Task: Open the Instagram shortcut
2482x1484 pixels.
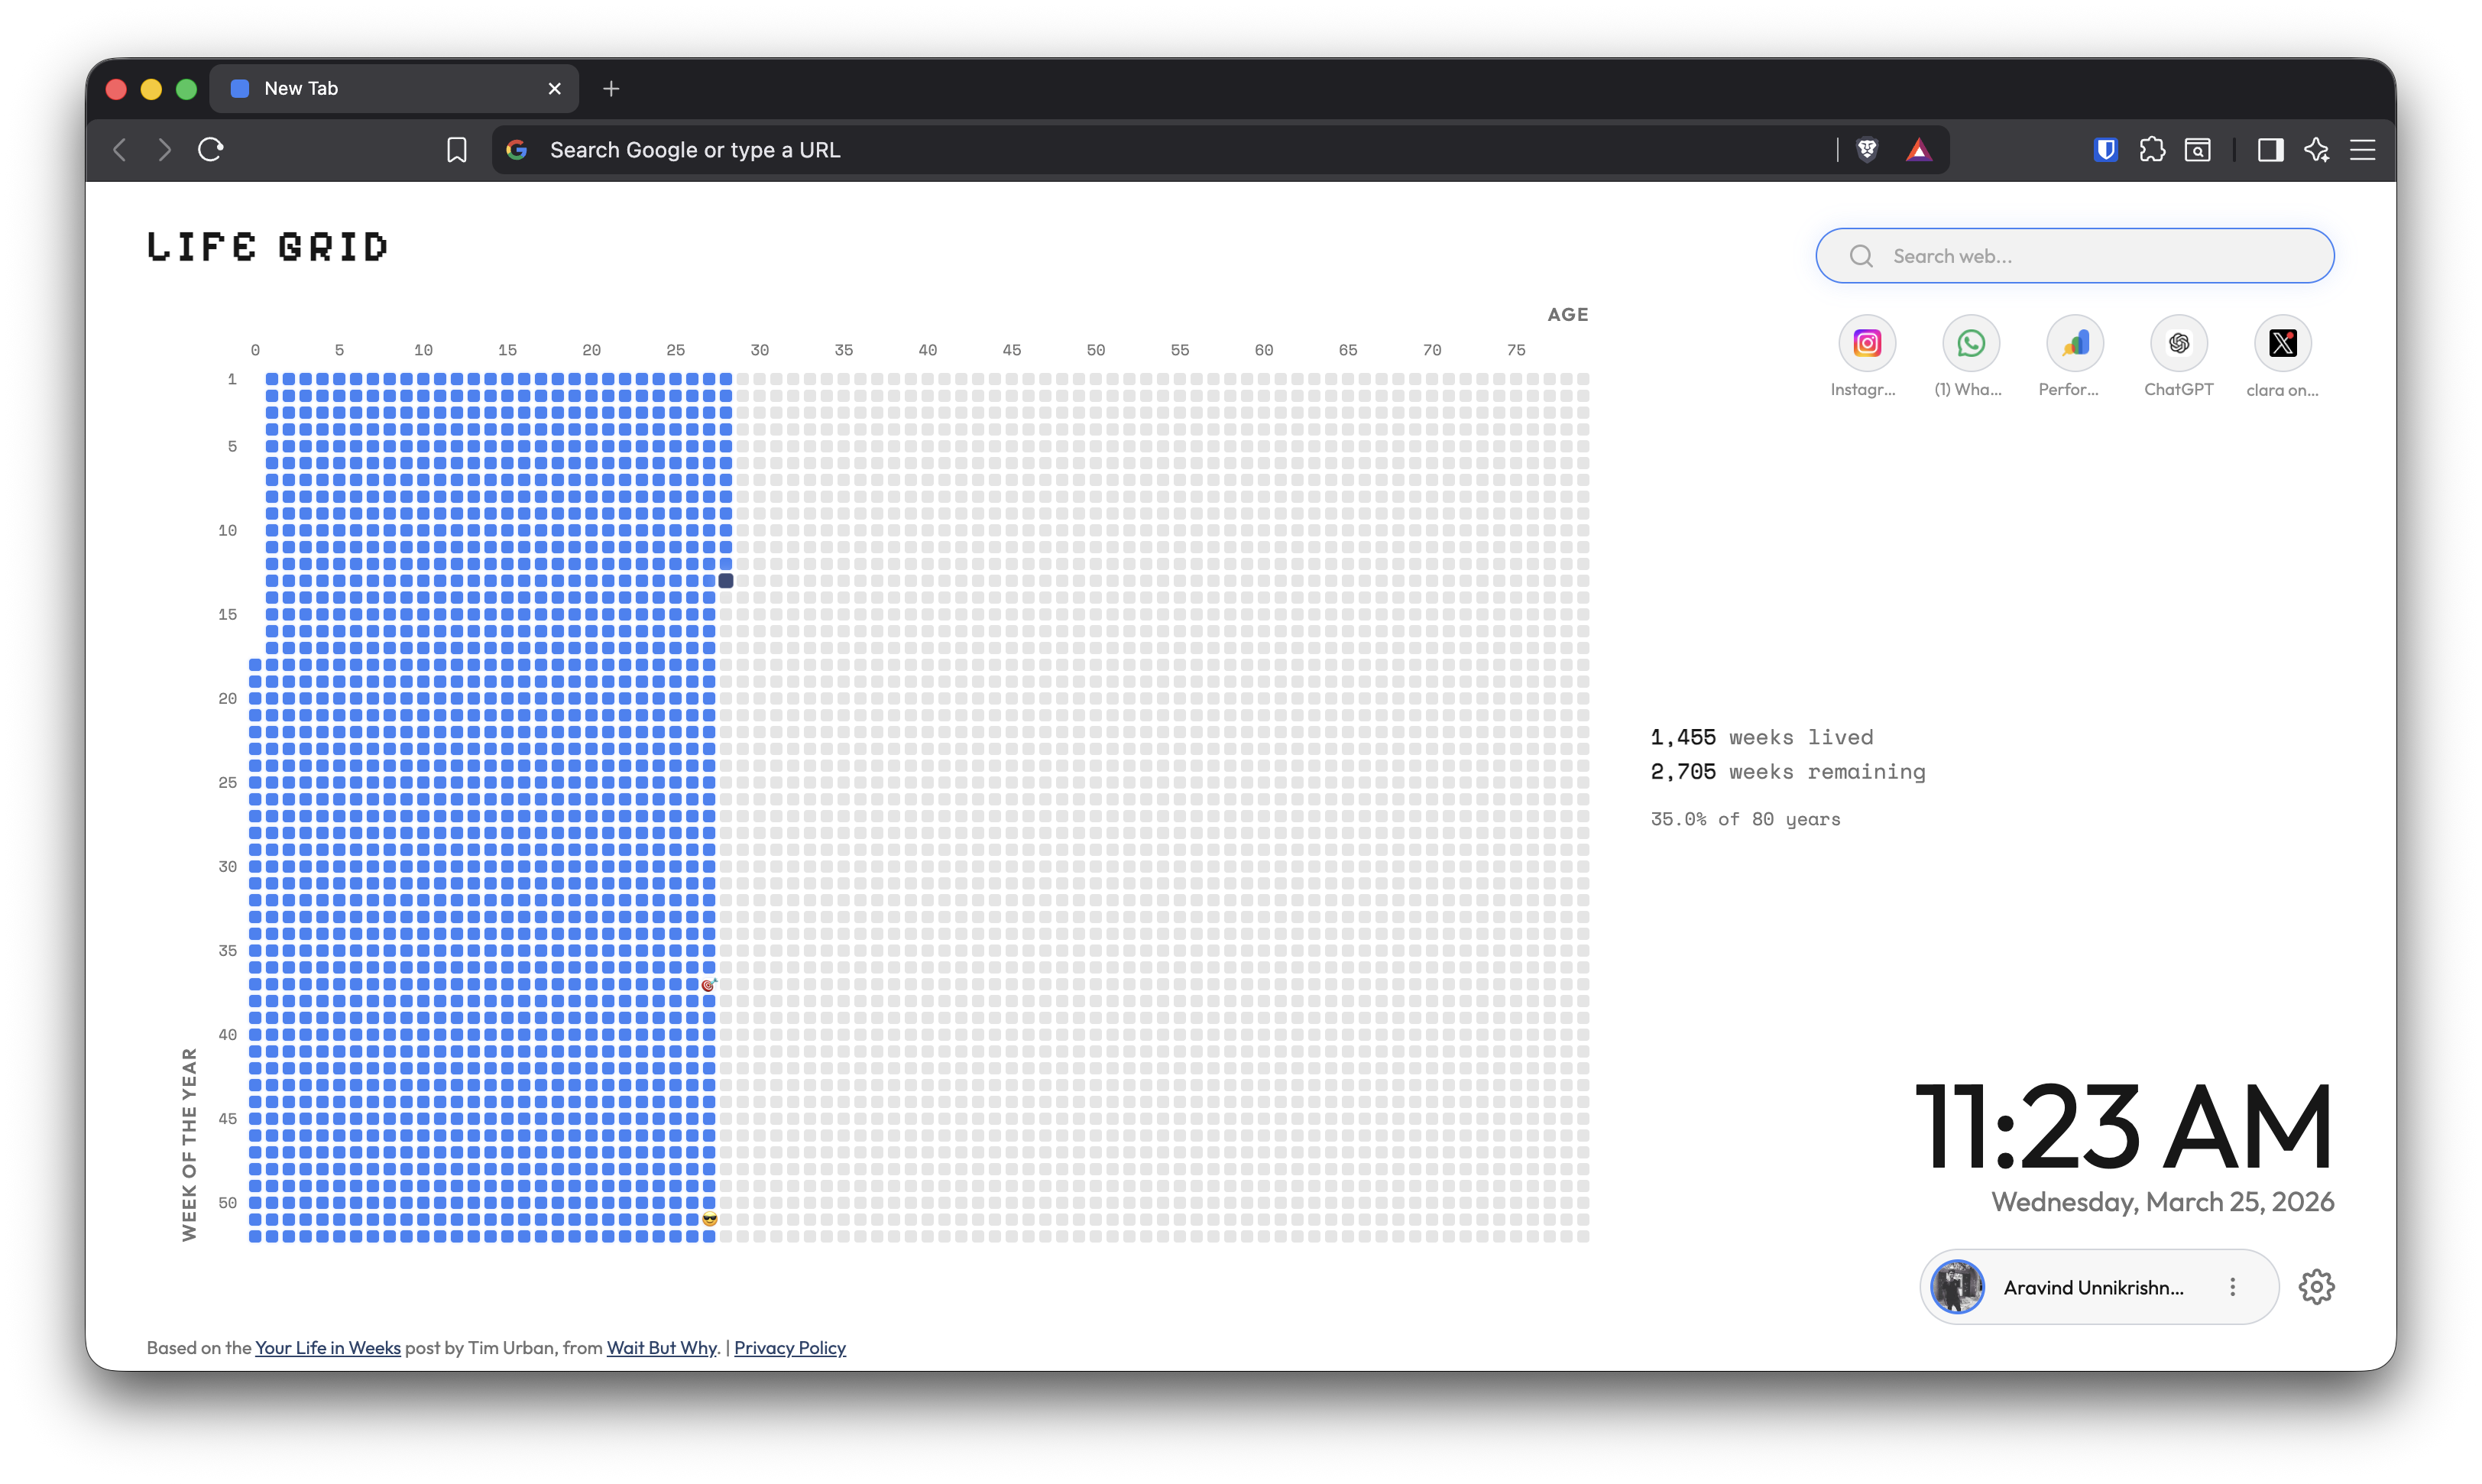Action: (x=1865, y=343)
